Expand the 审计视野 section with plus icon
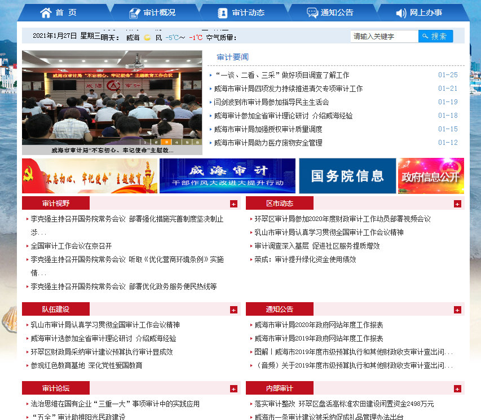Image resolution: width=481 pixels, height=420 pixels. pyautogui.click(x=233, y=204)
